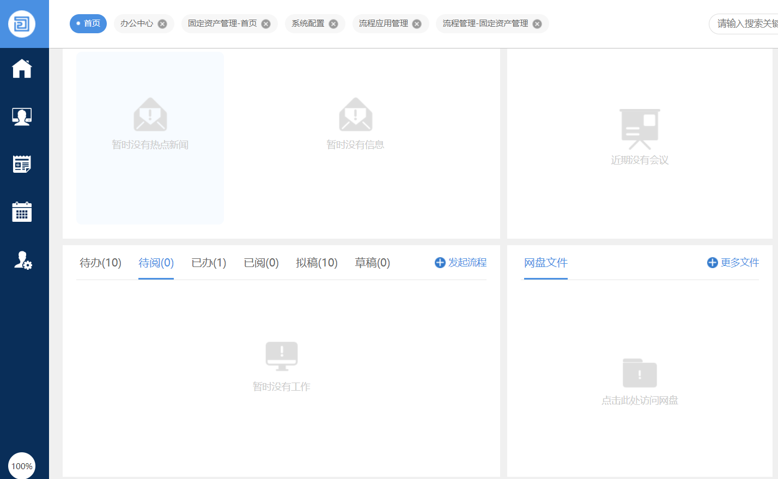Click the 点击此处访问网盘 text
778x479 pixels.
coord(640,401)
